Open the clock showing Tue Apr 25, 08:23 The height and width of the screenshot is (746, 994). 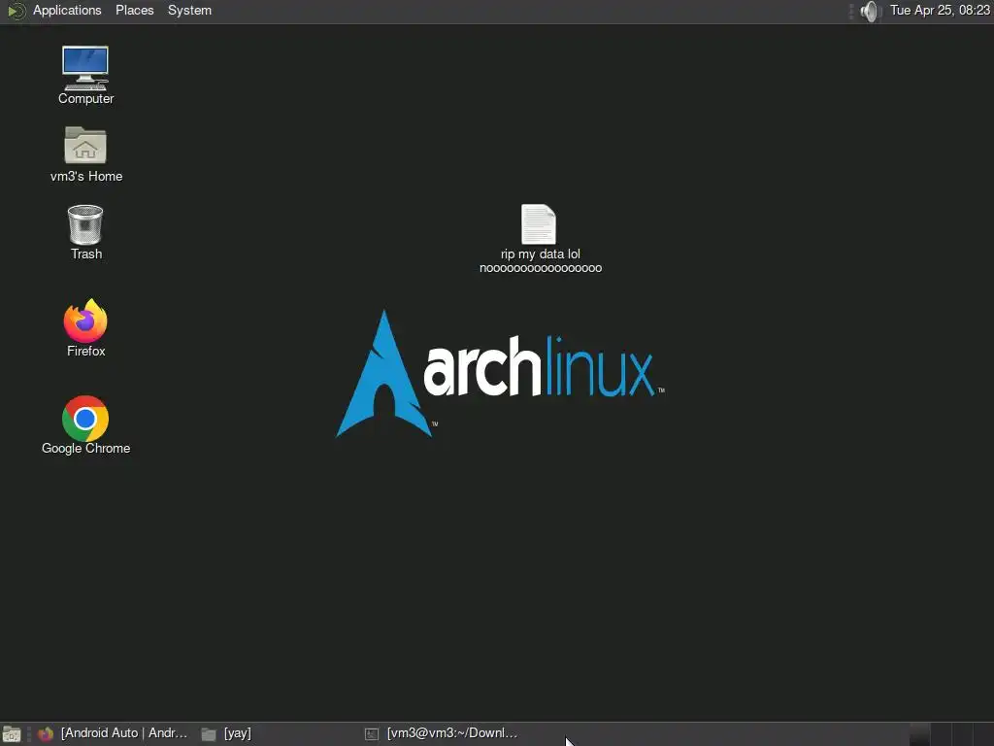coord(940,10)
